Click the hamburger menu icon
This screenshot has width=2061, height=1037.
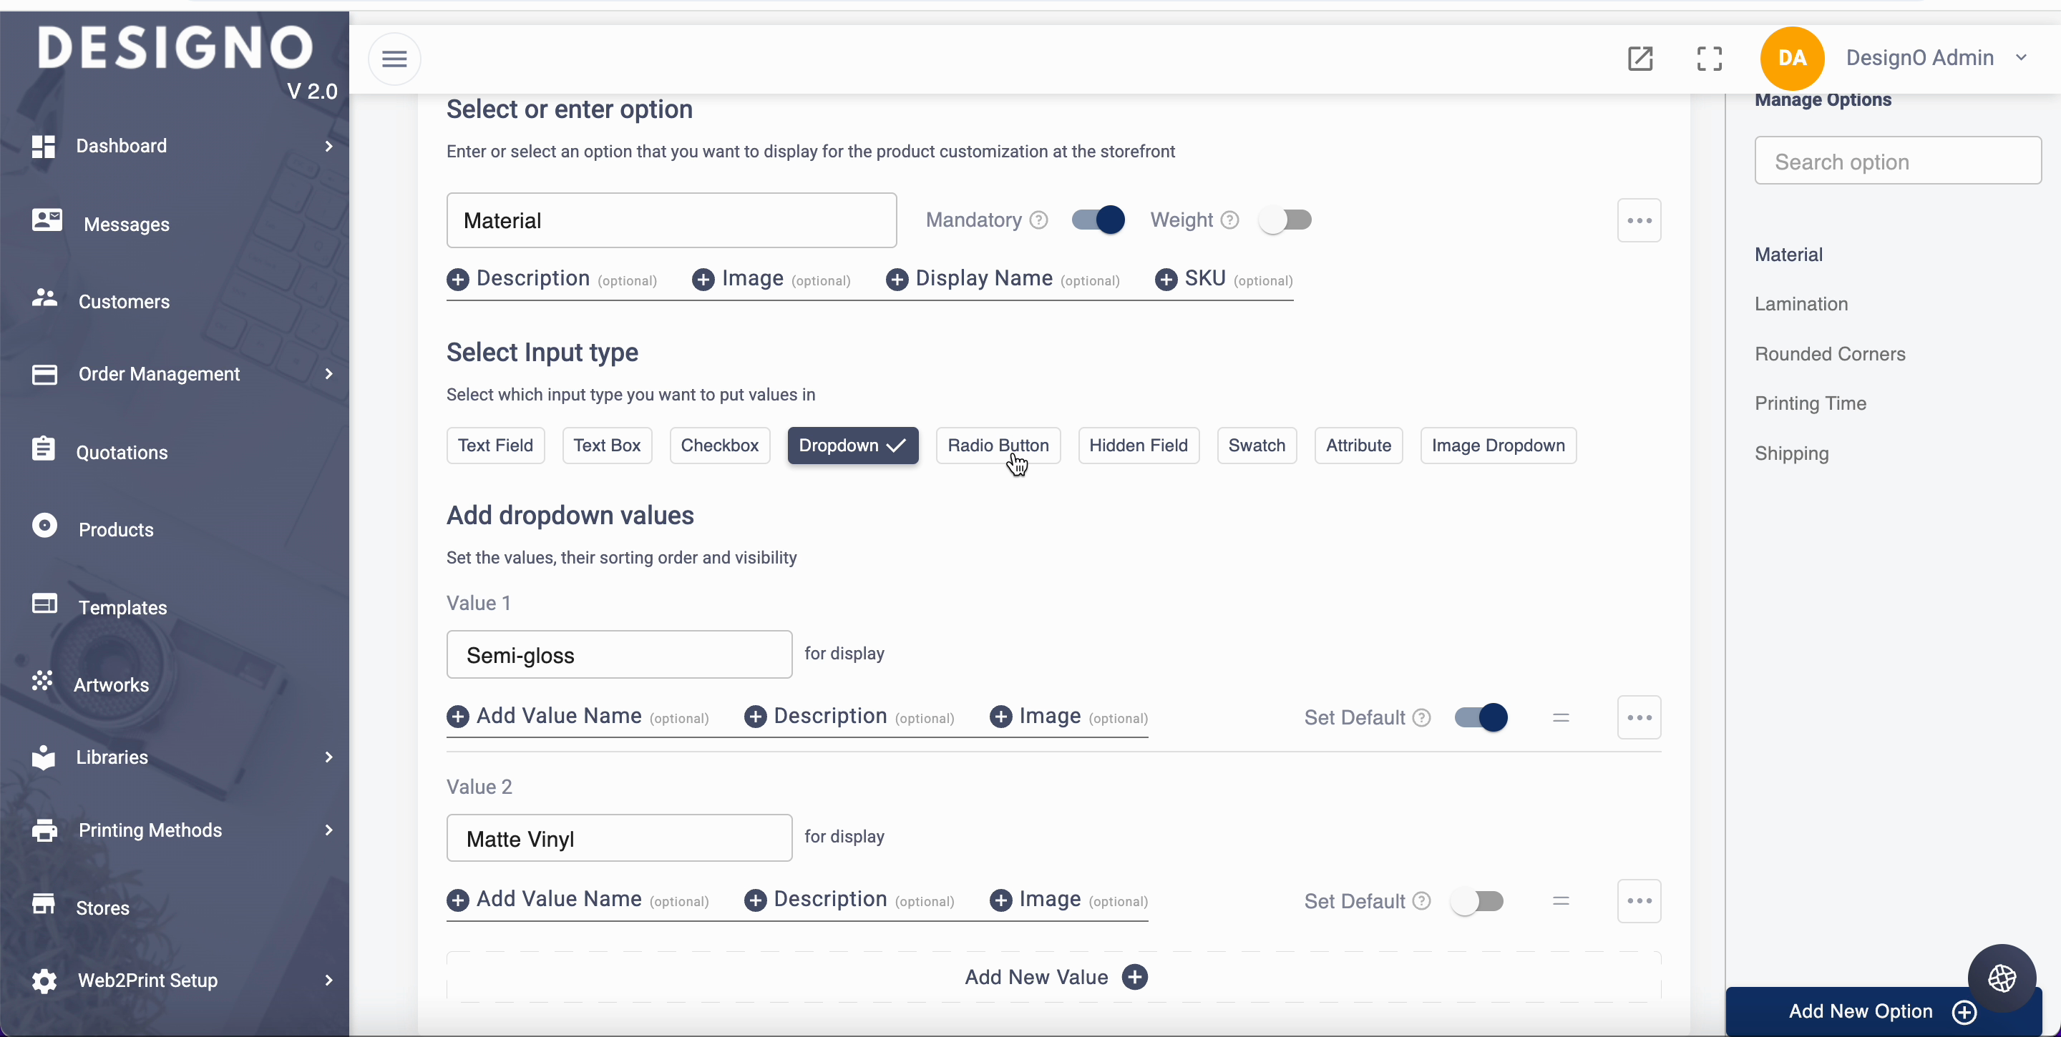click(394, 59)
